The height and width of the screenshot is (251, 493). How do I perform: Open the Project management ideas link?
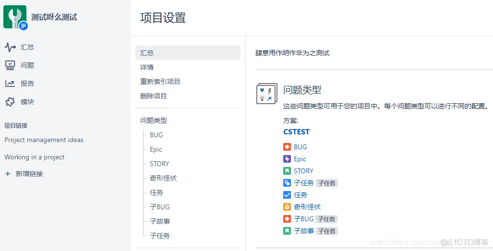(x=44, y=140)
